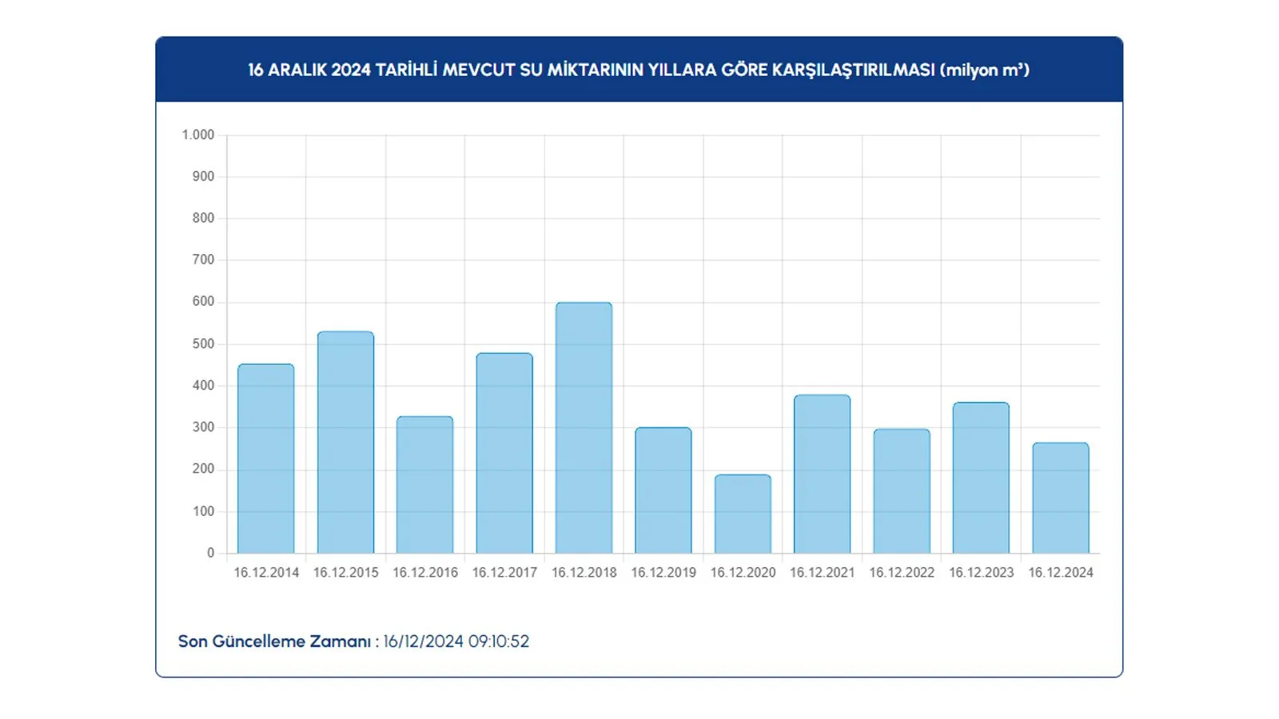
Task: Click the y-axis value 600
Action: [203, 302]
